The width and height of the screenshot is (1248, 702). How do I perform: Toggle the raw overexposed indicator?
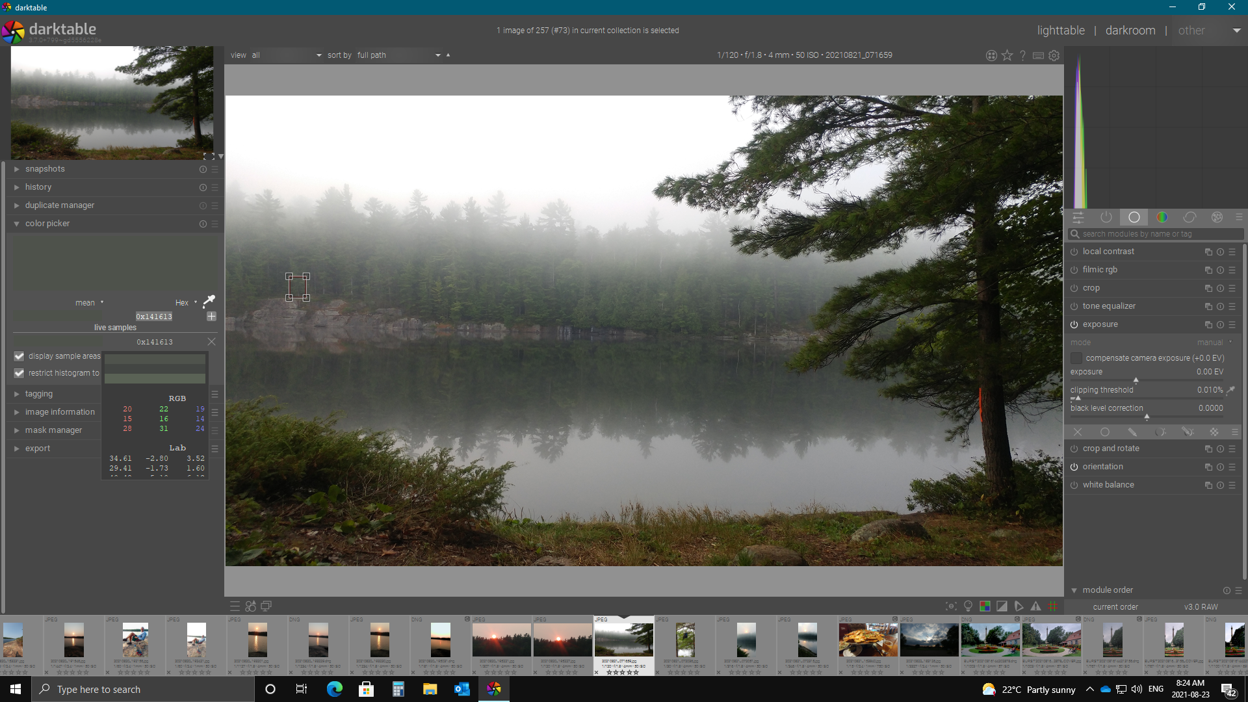point(985,606)
